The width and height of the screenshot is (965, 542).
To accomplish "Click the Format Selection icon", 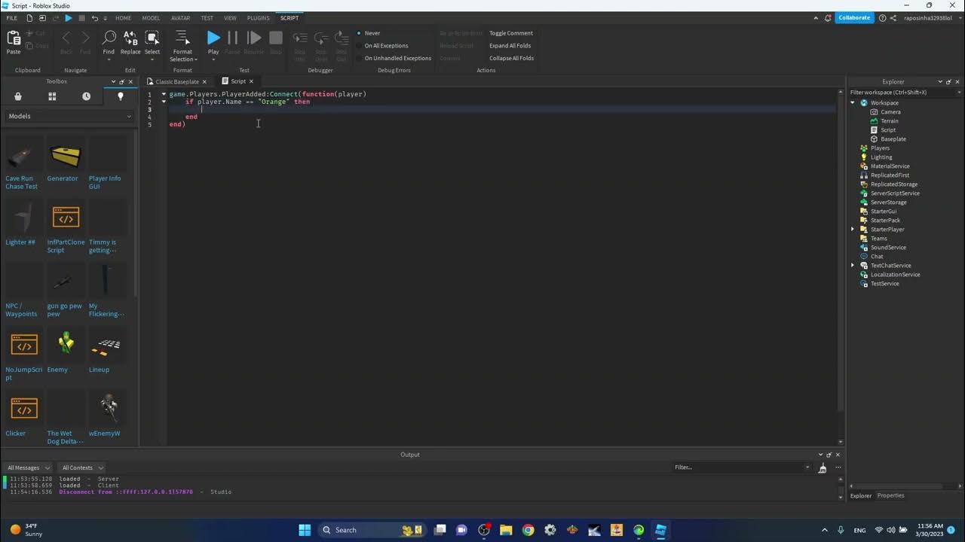I will (x=182, y=38).
